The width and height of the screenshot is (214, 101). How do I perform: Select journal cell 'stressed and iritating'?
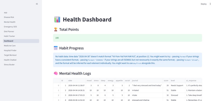[x=147, y=99]
